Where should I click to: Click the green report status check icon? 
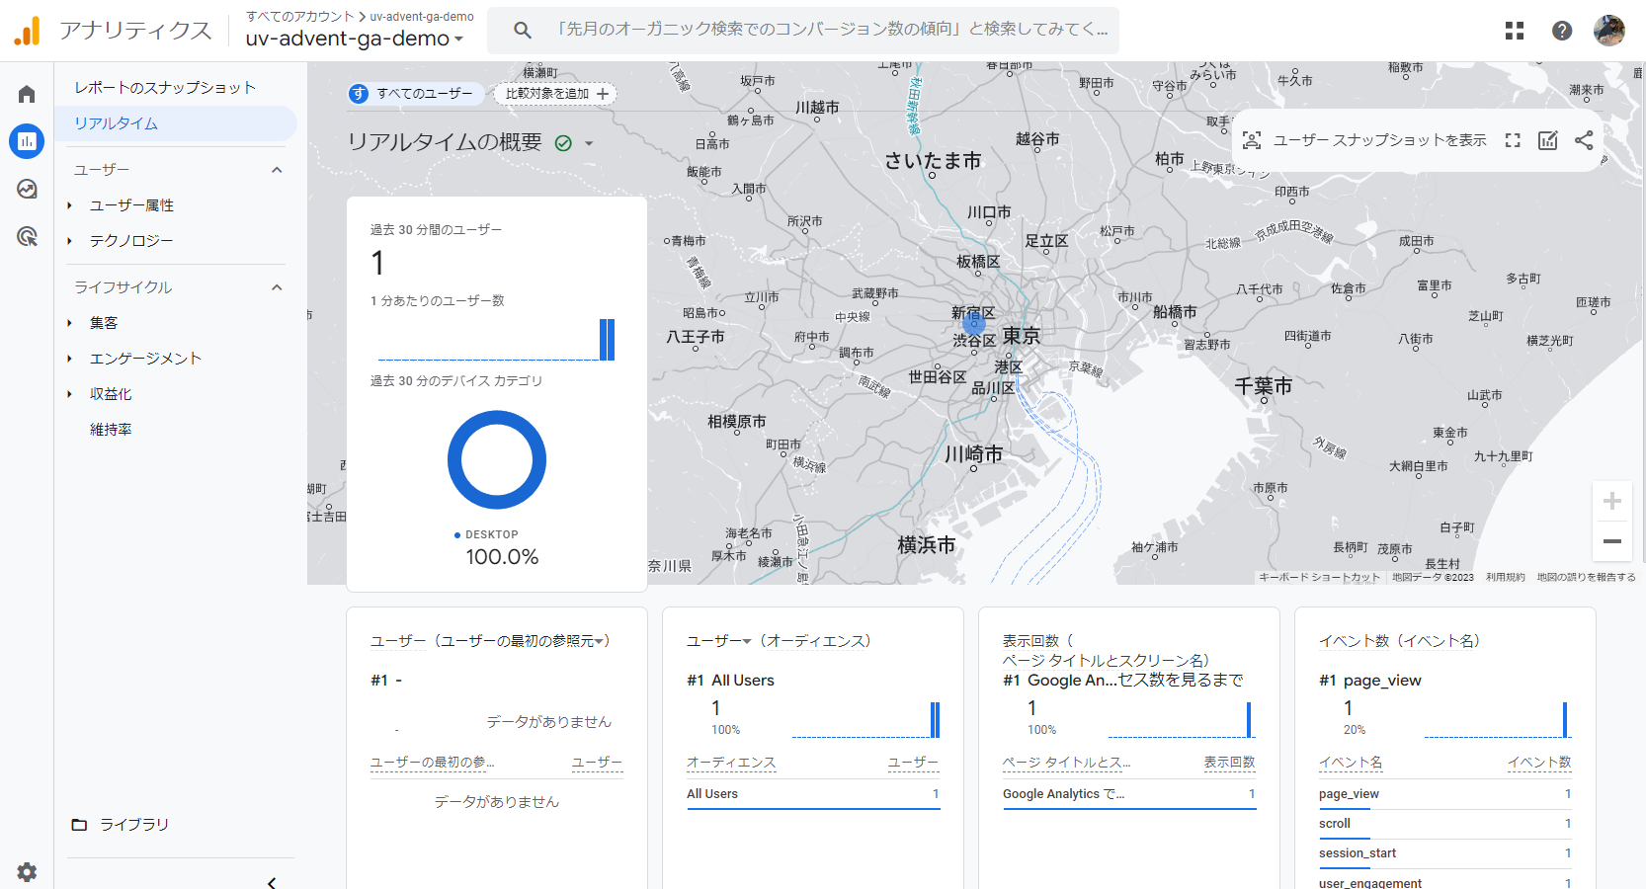click(563, 143)
